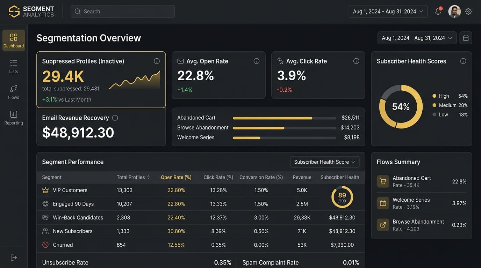Click the logout icon in sidebar
481x268 pixels.
(x=14, y=258)
